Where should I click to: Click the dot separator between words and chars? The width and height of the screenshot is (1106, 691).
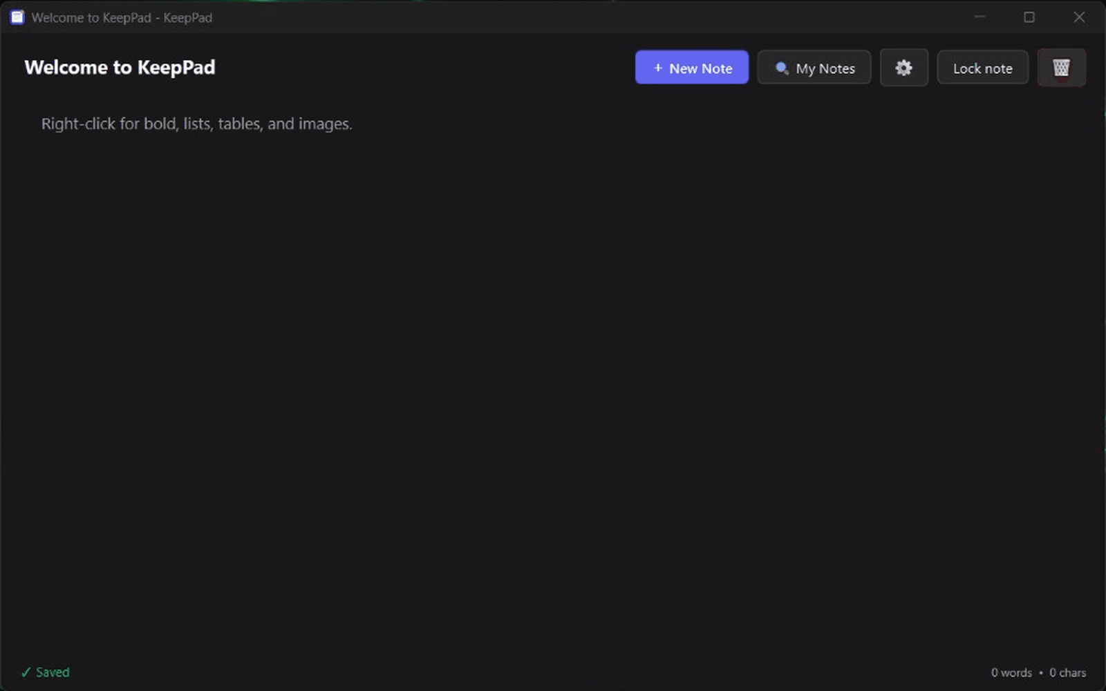pyautogui.click(x=1040, y=673)
